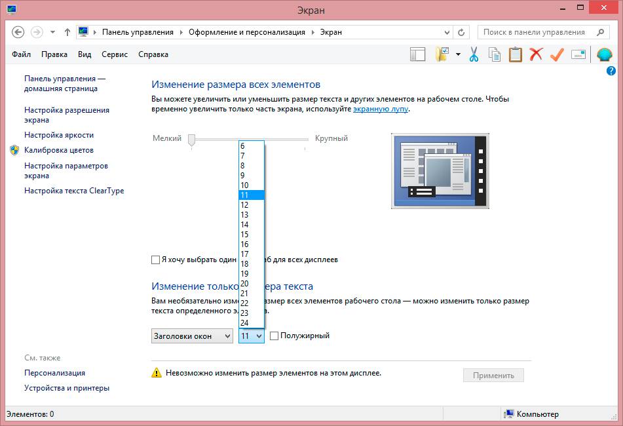Click the Forward navigation arrow
623x426 pixels.
pos(37,32)
